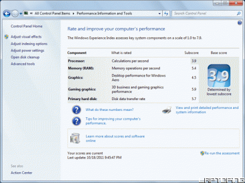Launch Open disk cleanup
This screenshot has width=245, height=183.
click(x=25, y=57)
